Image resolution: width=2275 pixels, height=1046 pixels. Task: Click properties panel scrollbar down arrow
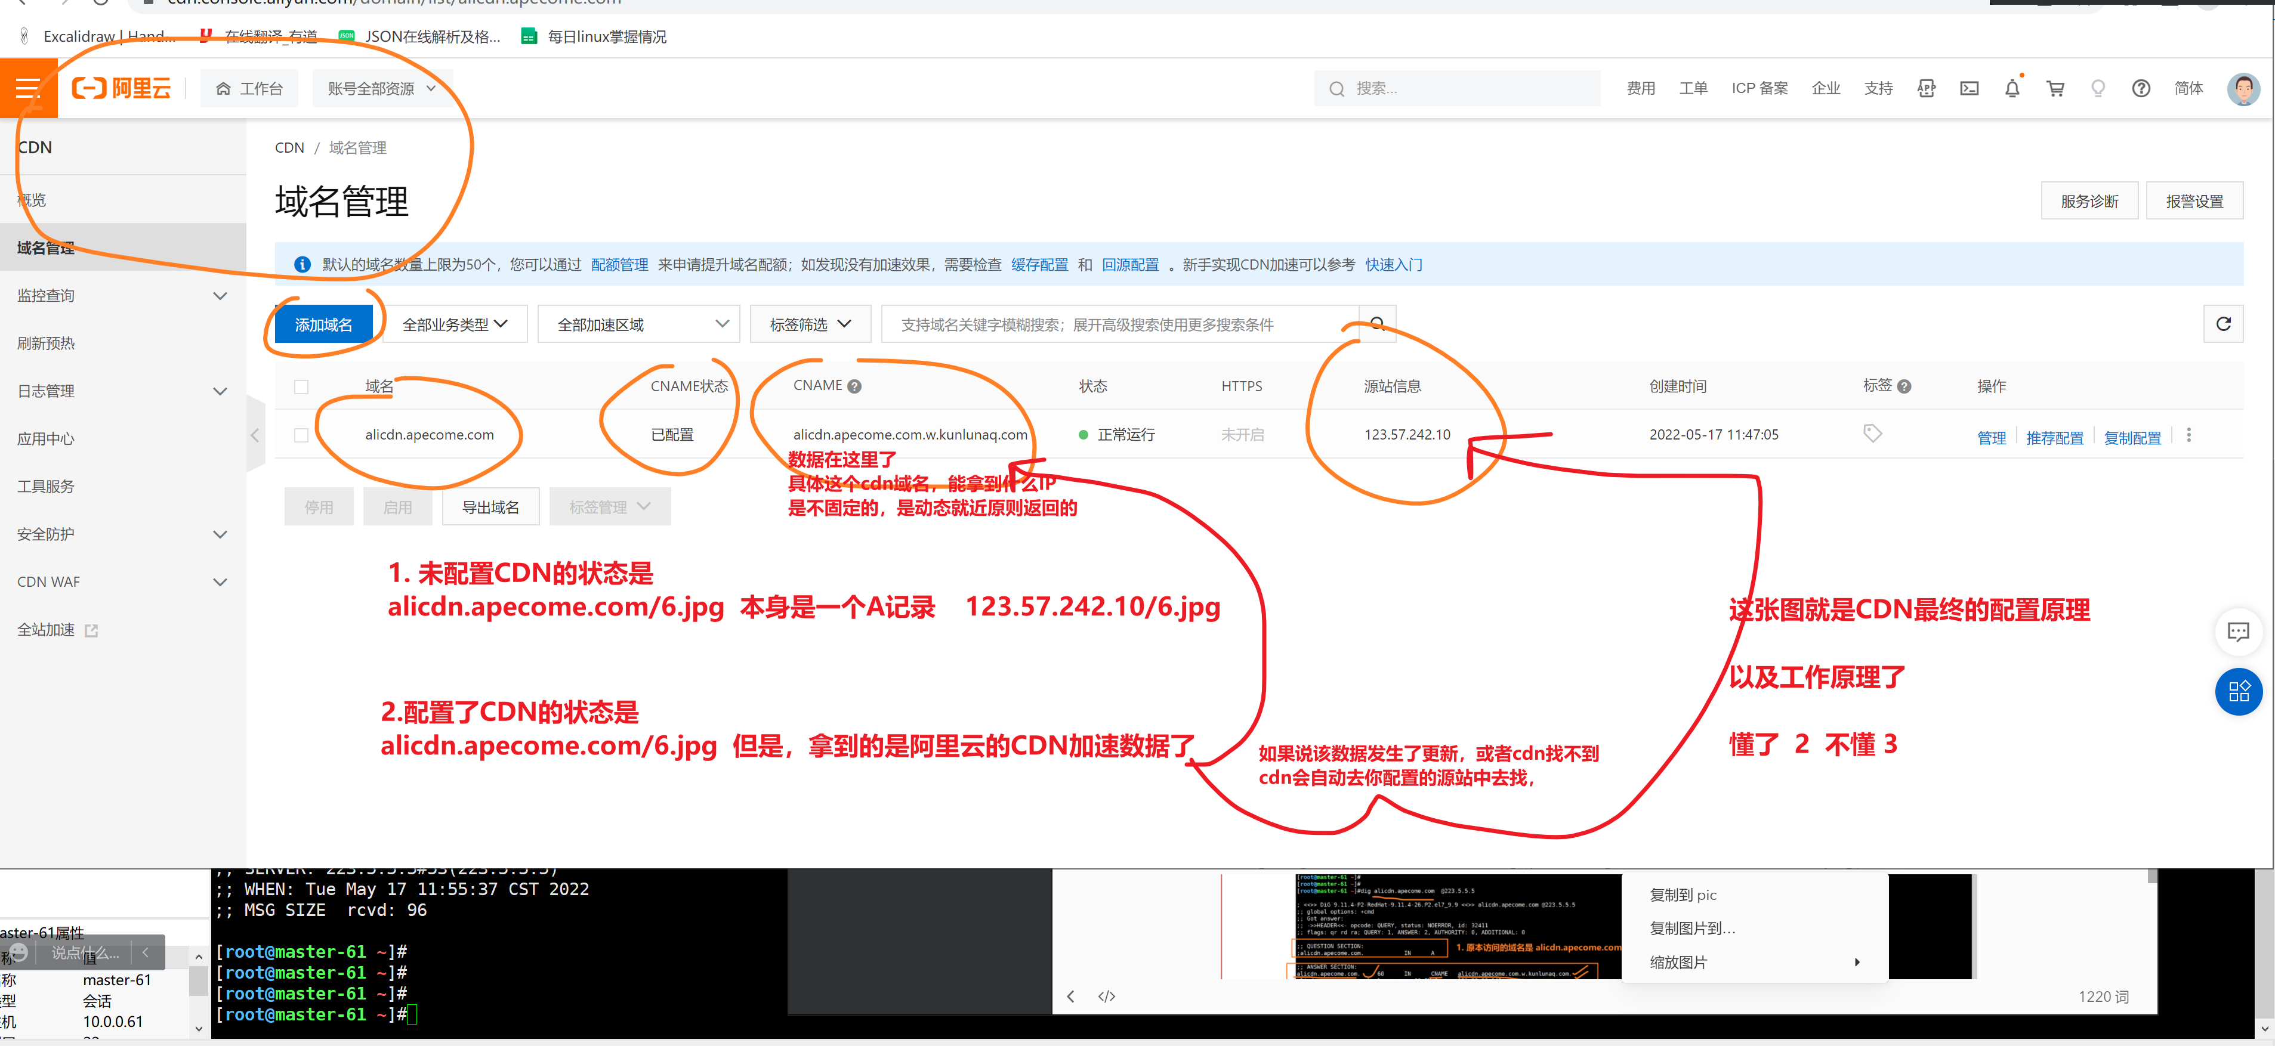click(198, 1028)
